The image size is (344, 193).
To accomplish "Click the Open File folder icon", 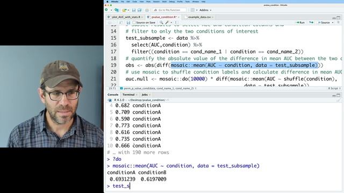I will (124, 10).
